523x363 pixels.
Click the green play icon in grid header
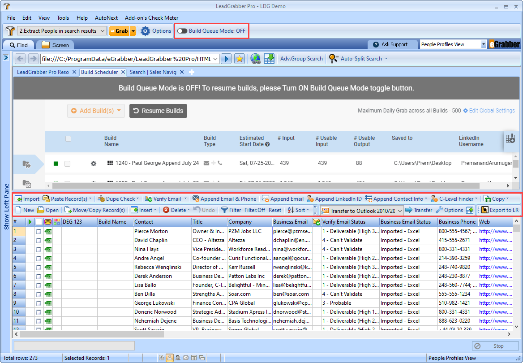tap(30, 222)
